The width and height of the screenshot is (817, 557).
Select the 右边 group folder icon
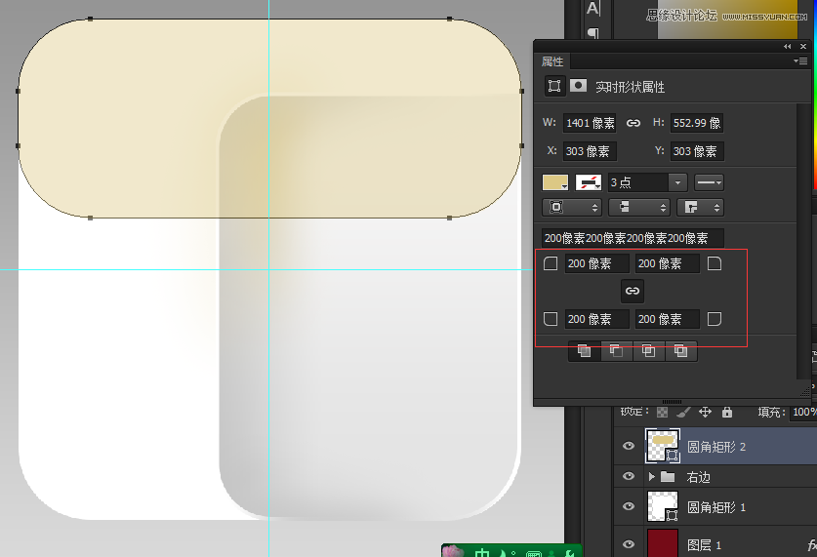(x=668, y=476)
